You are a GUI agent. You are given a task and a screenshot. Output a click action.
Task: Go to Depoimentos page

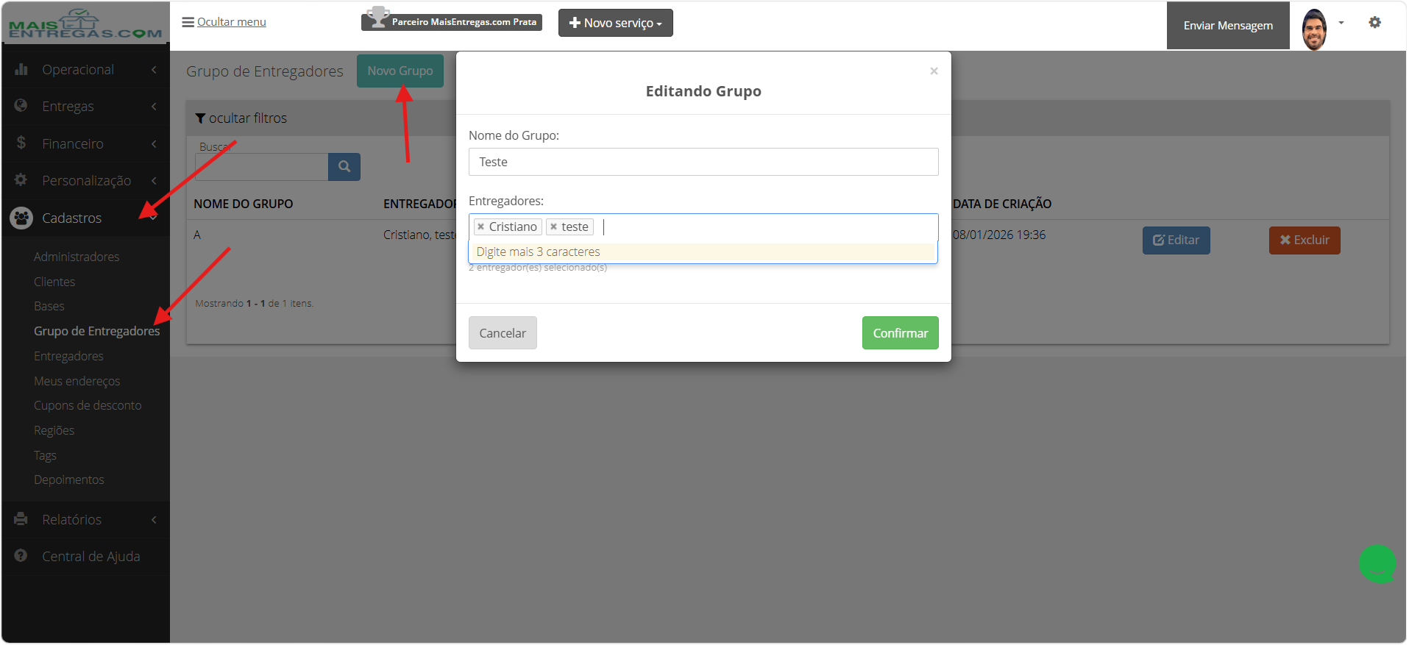pos(69,480)
